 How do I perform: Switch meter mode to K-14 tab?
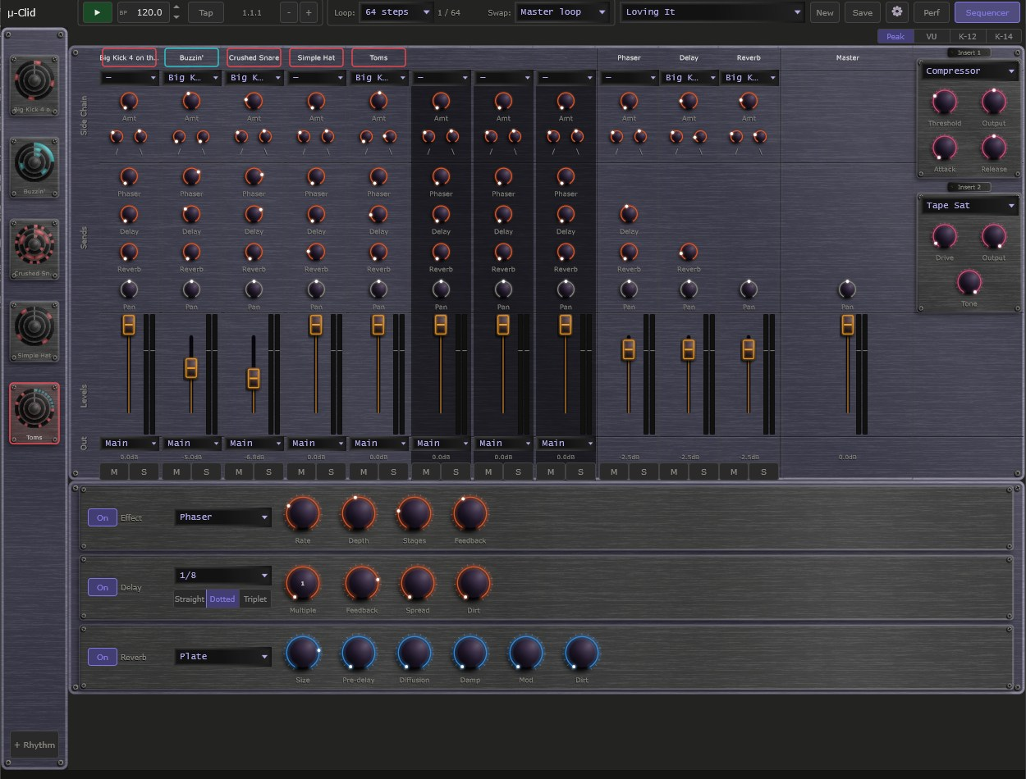click(x=1003, y=36)
